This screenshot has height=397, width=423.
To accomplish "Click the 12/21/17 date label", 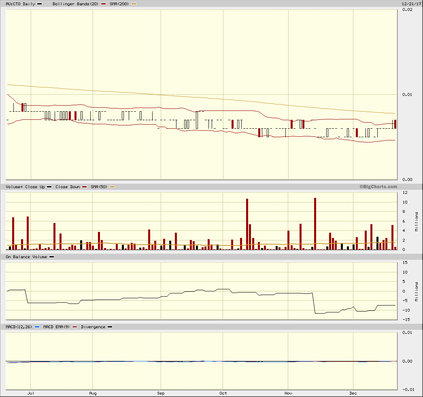I will [x=411, y=4].
